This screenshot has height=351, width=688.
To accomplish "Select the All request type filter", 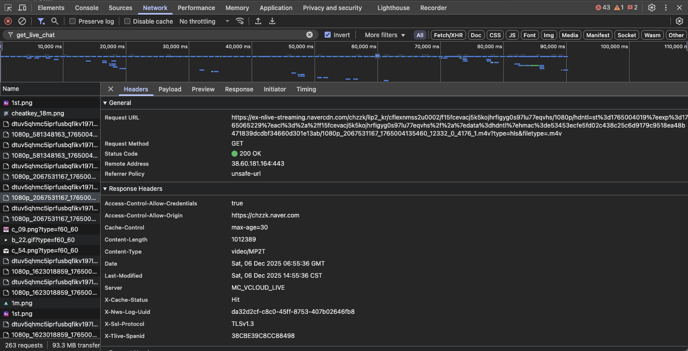I will (420, 35).
